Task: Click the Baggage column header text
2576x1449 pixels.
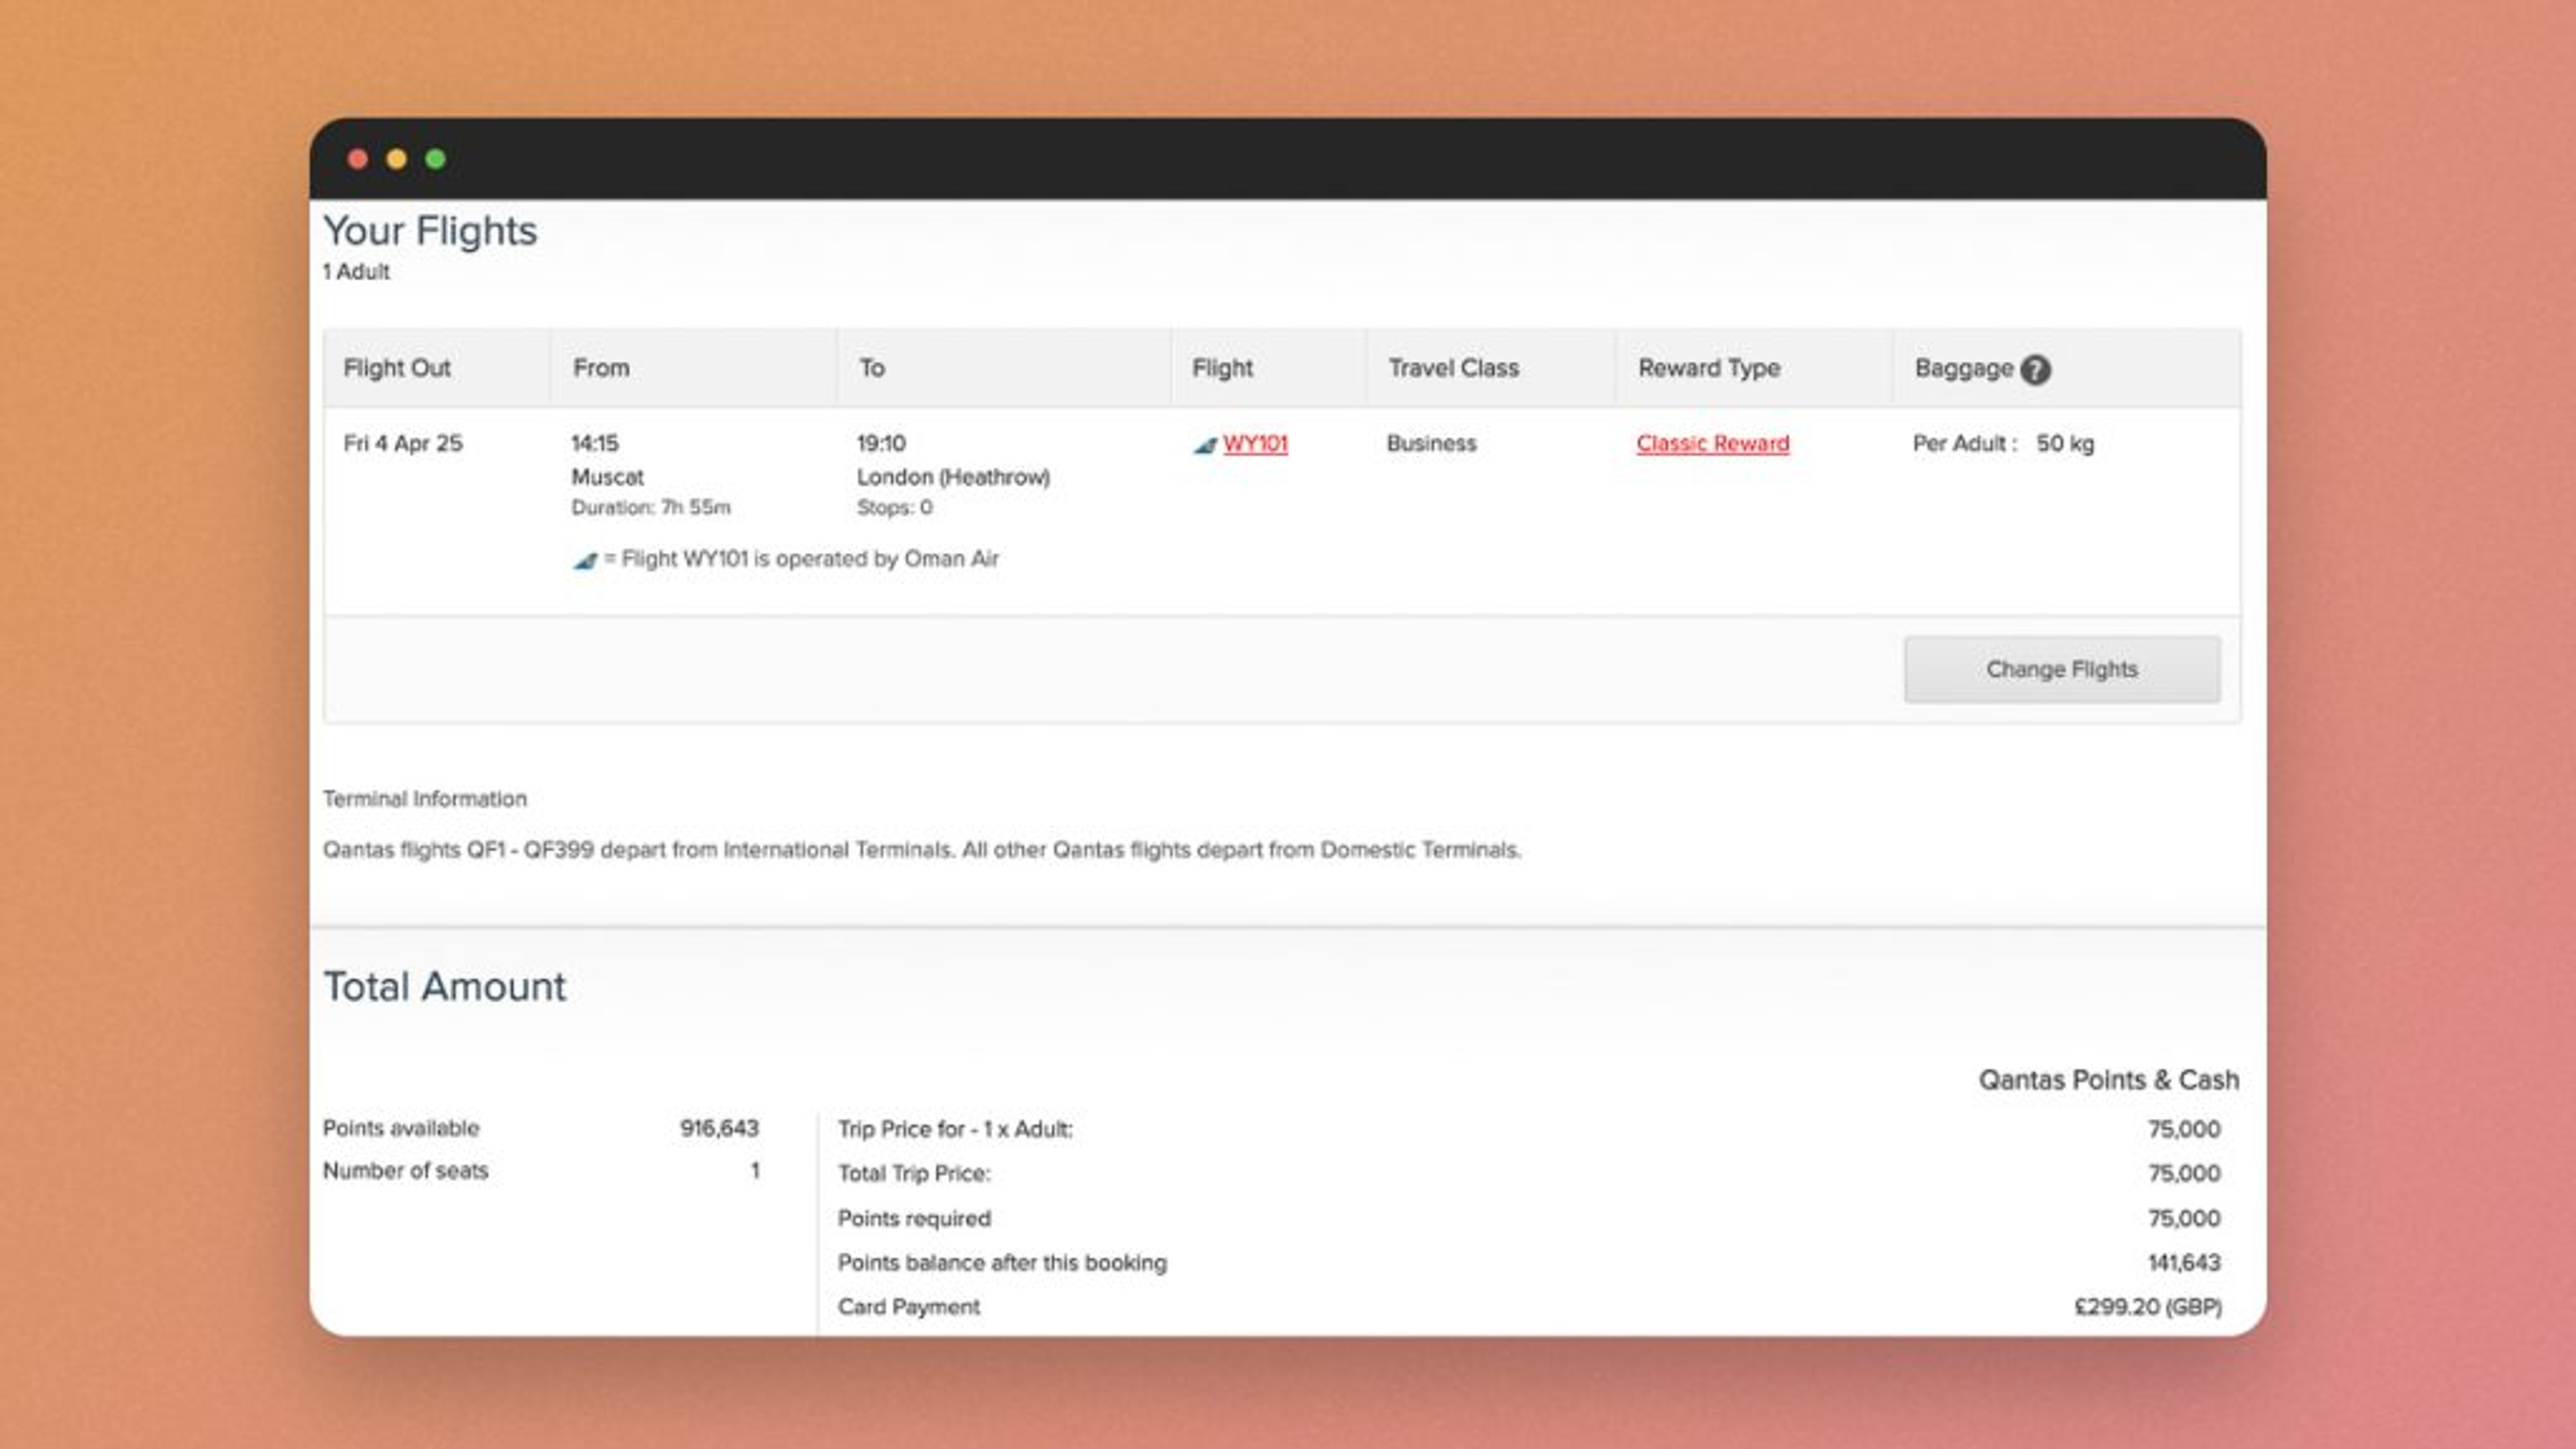Action: coord(1963,368)
